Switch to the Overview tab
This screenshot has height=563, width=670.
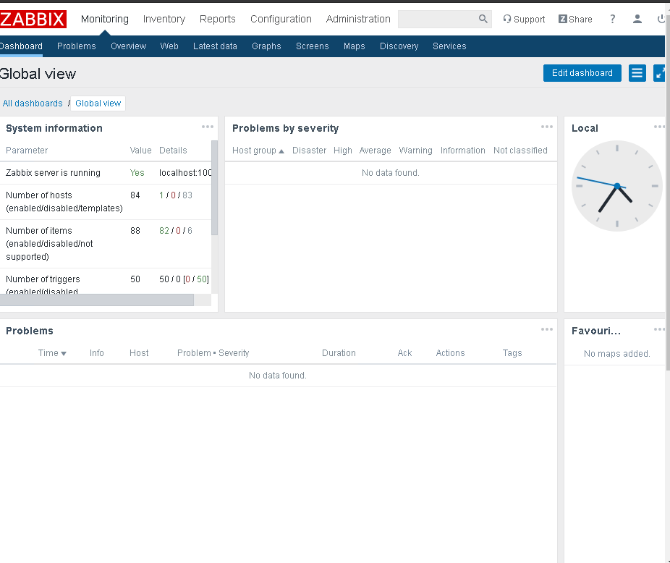click(128, 46)
